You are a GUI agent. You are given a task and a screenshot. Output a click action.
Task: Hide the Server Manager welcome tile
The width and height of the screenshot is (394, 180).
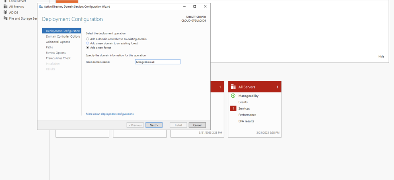click(x=381, y=56)
